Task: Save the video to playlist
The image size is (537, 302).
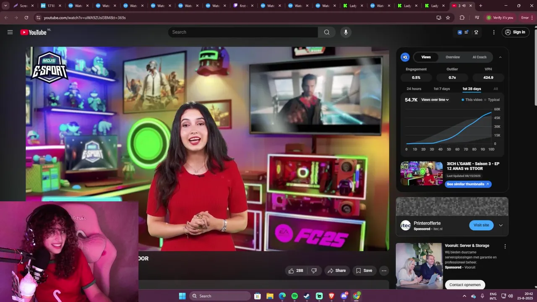Action: (364, 271)
